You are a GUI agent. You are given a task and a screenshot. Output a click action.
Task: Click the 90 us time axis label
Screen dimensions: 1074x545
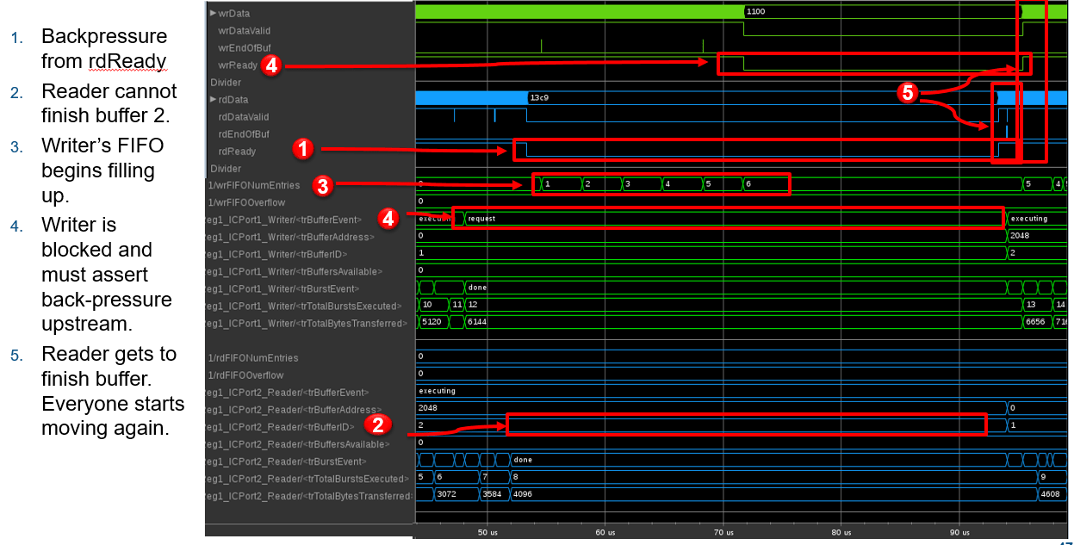coord(959,533)
